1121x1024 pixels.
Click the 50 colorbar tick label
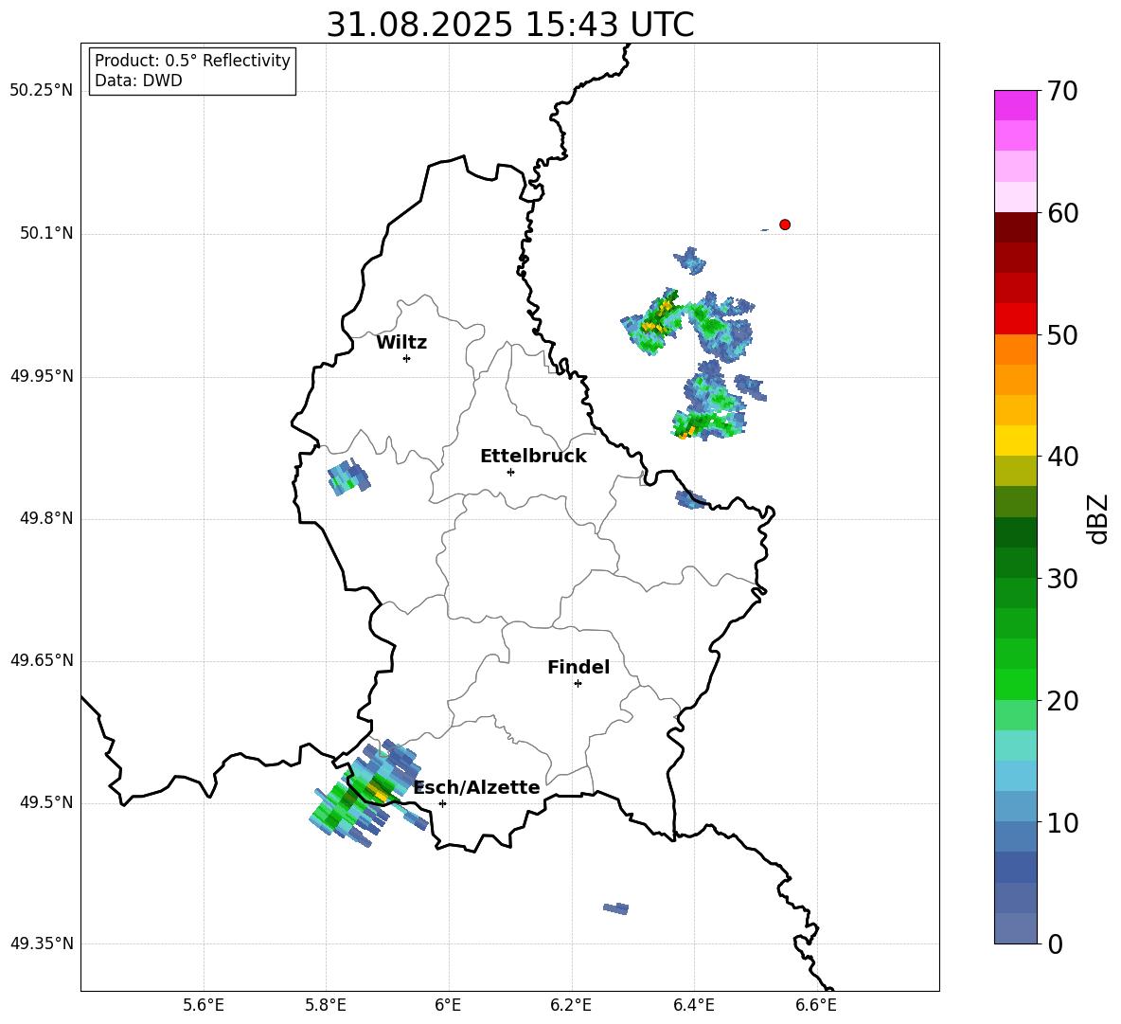pos(1062,335)
